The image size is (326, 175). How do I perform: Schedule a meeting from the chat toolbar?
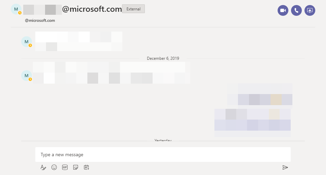point(86,167)
